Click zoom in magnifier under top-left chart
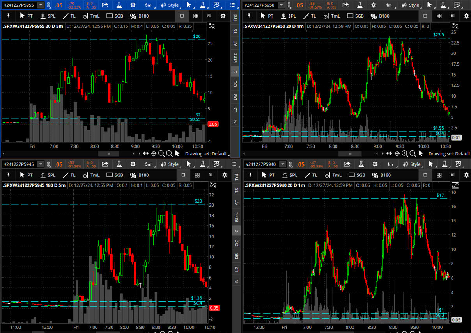 [x=161, y=153]
